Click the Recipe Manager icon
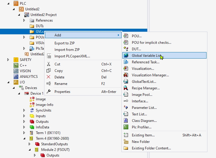The height and width of the screenshot is (158, 216). 126,88
